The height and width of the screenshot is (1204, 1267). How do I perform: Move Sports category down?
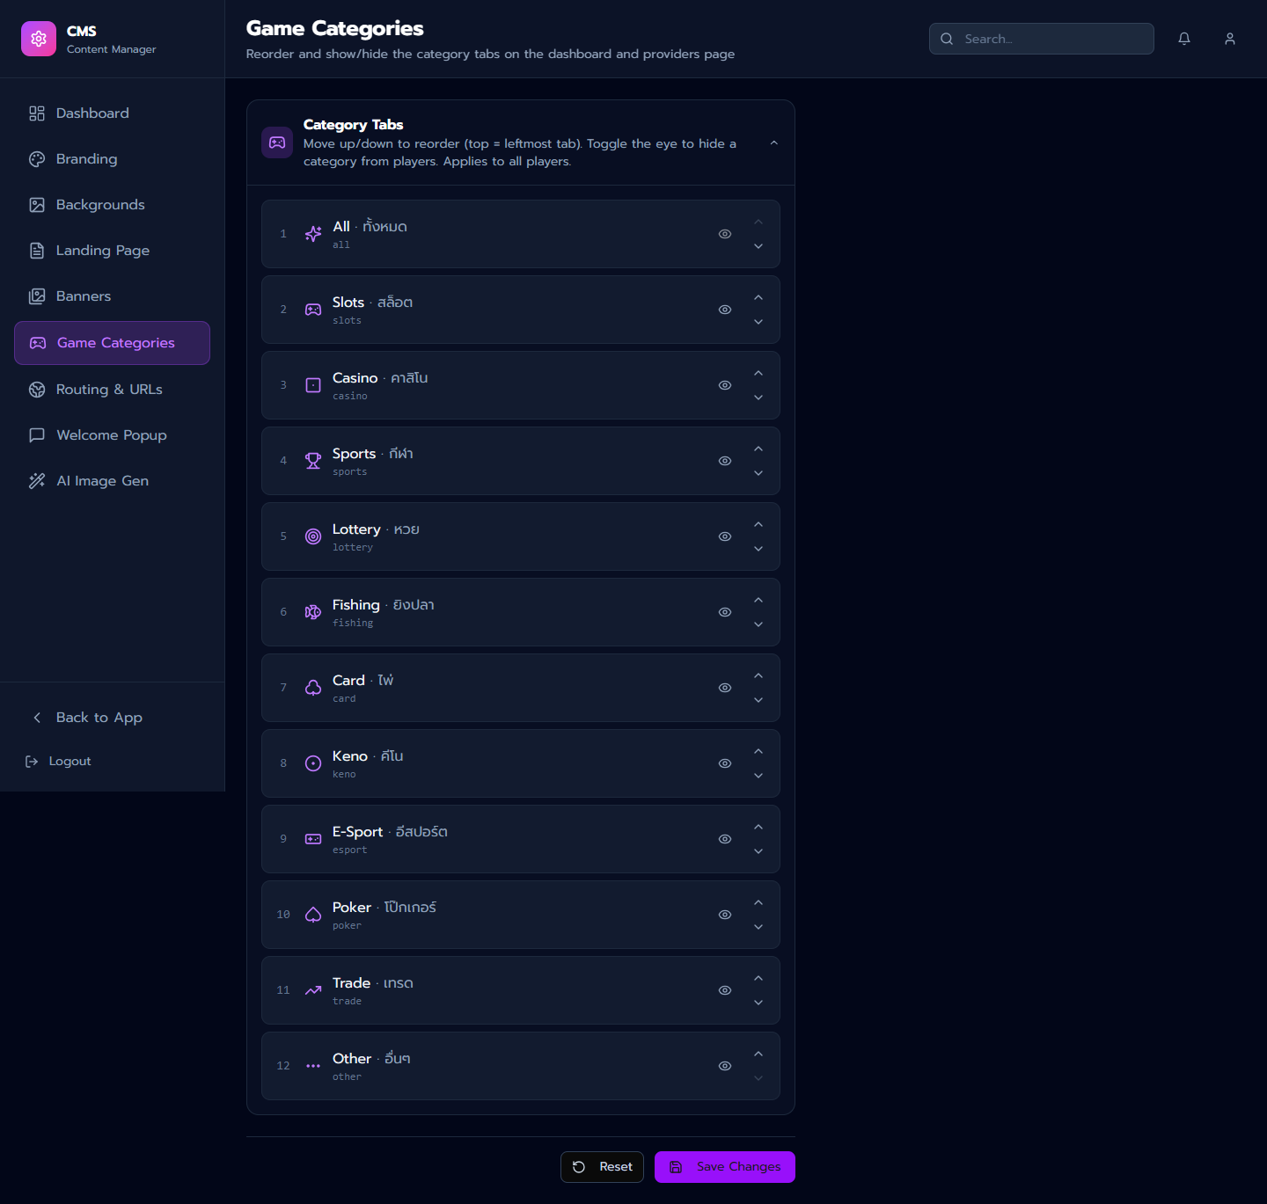pyautogui.click(x=758, y=473)
